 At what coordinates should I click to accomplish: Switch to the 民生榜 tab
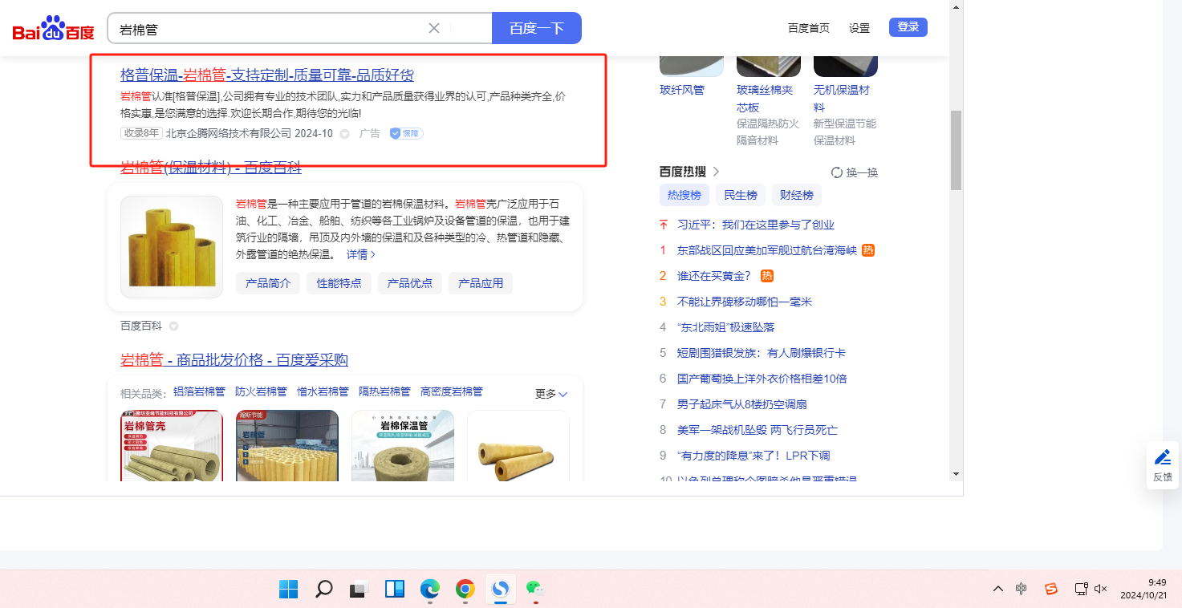click(741, 195)
